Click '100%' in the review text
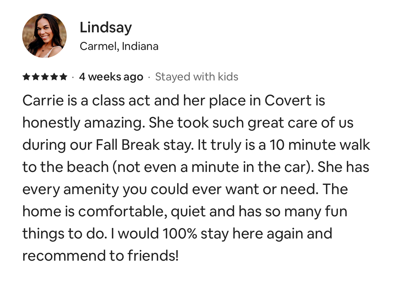 (180, 234)
